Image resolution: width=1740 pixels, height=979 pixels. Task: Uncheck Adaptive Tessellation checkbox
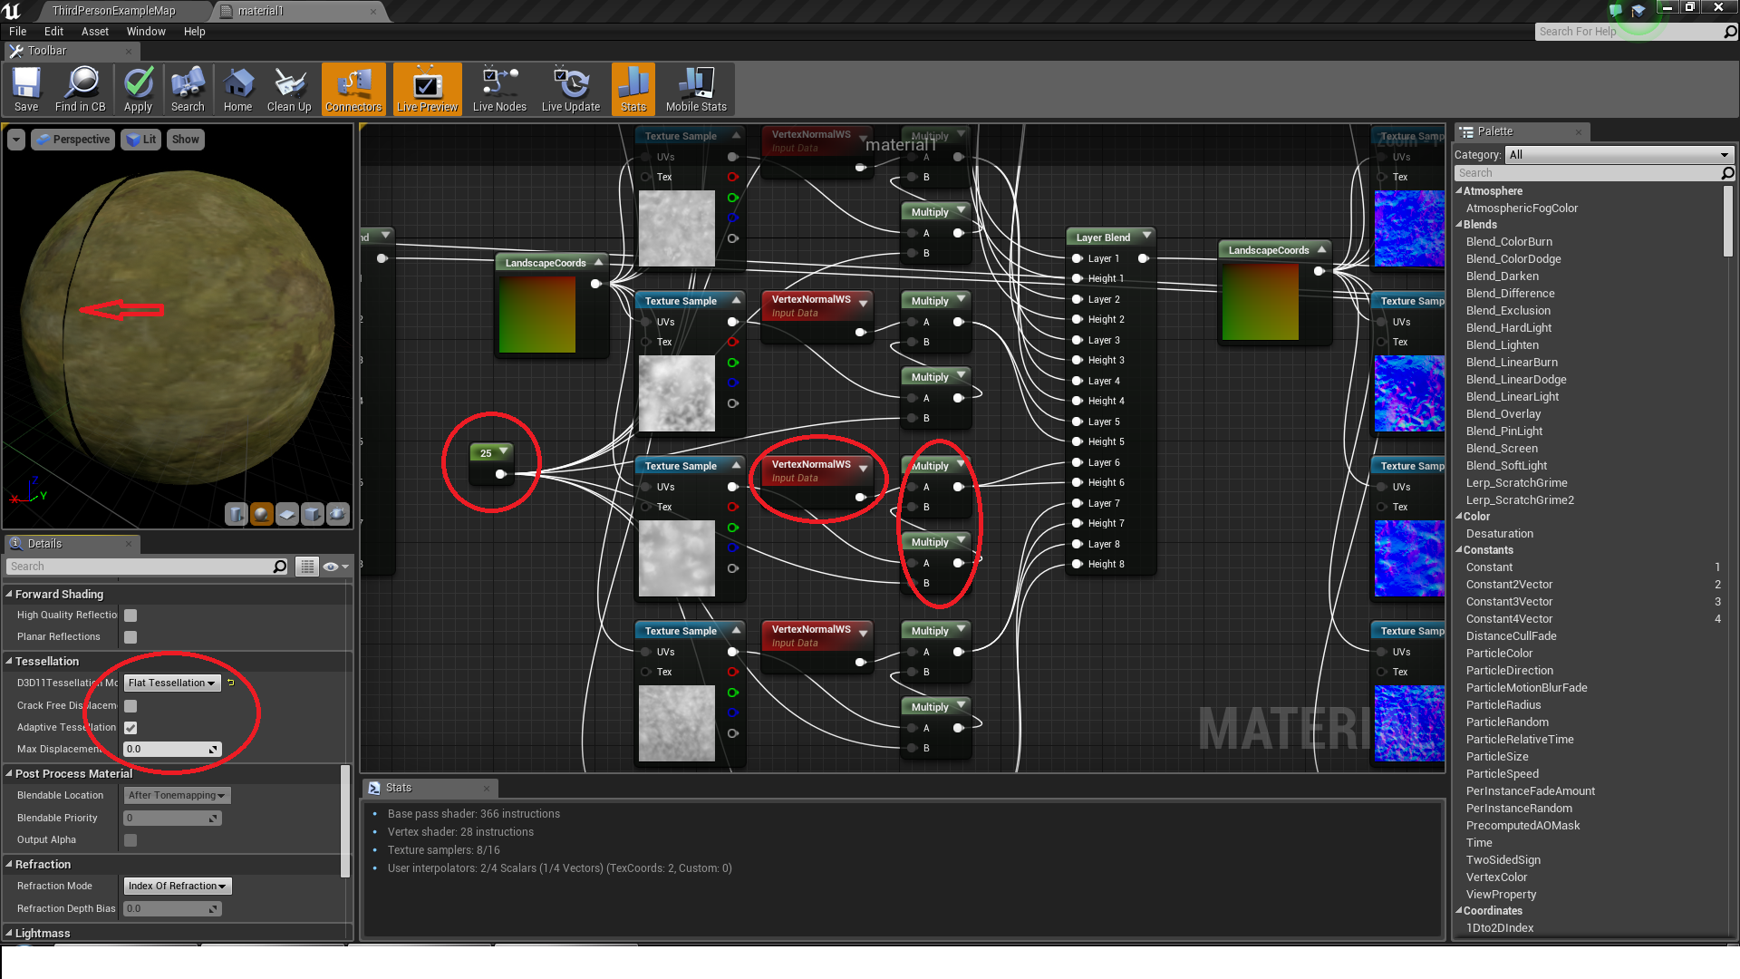[130, 728]
